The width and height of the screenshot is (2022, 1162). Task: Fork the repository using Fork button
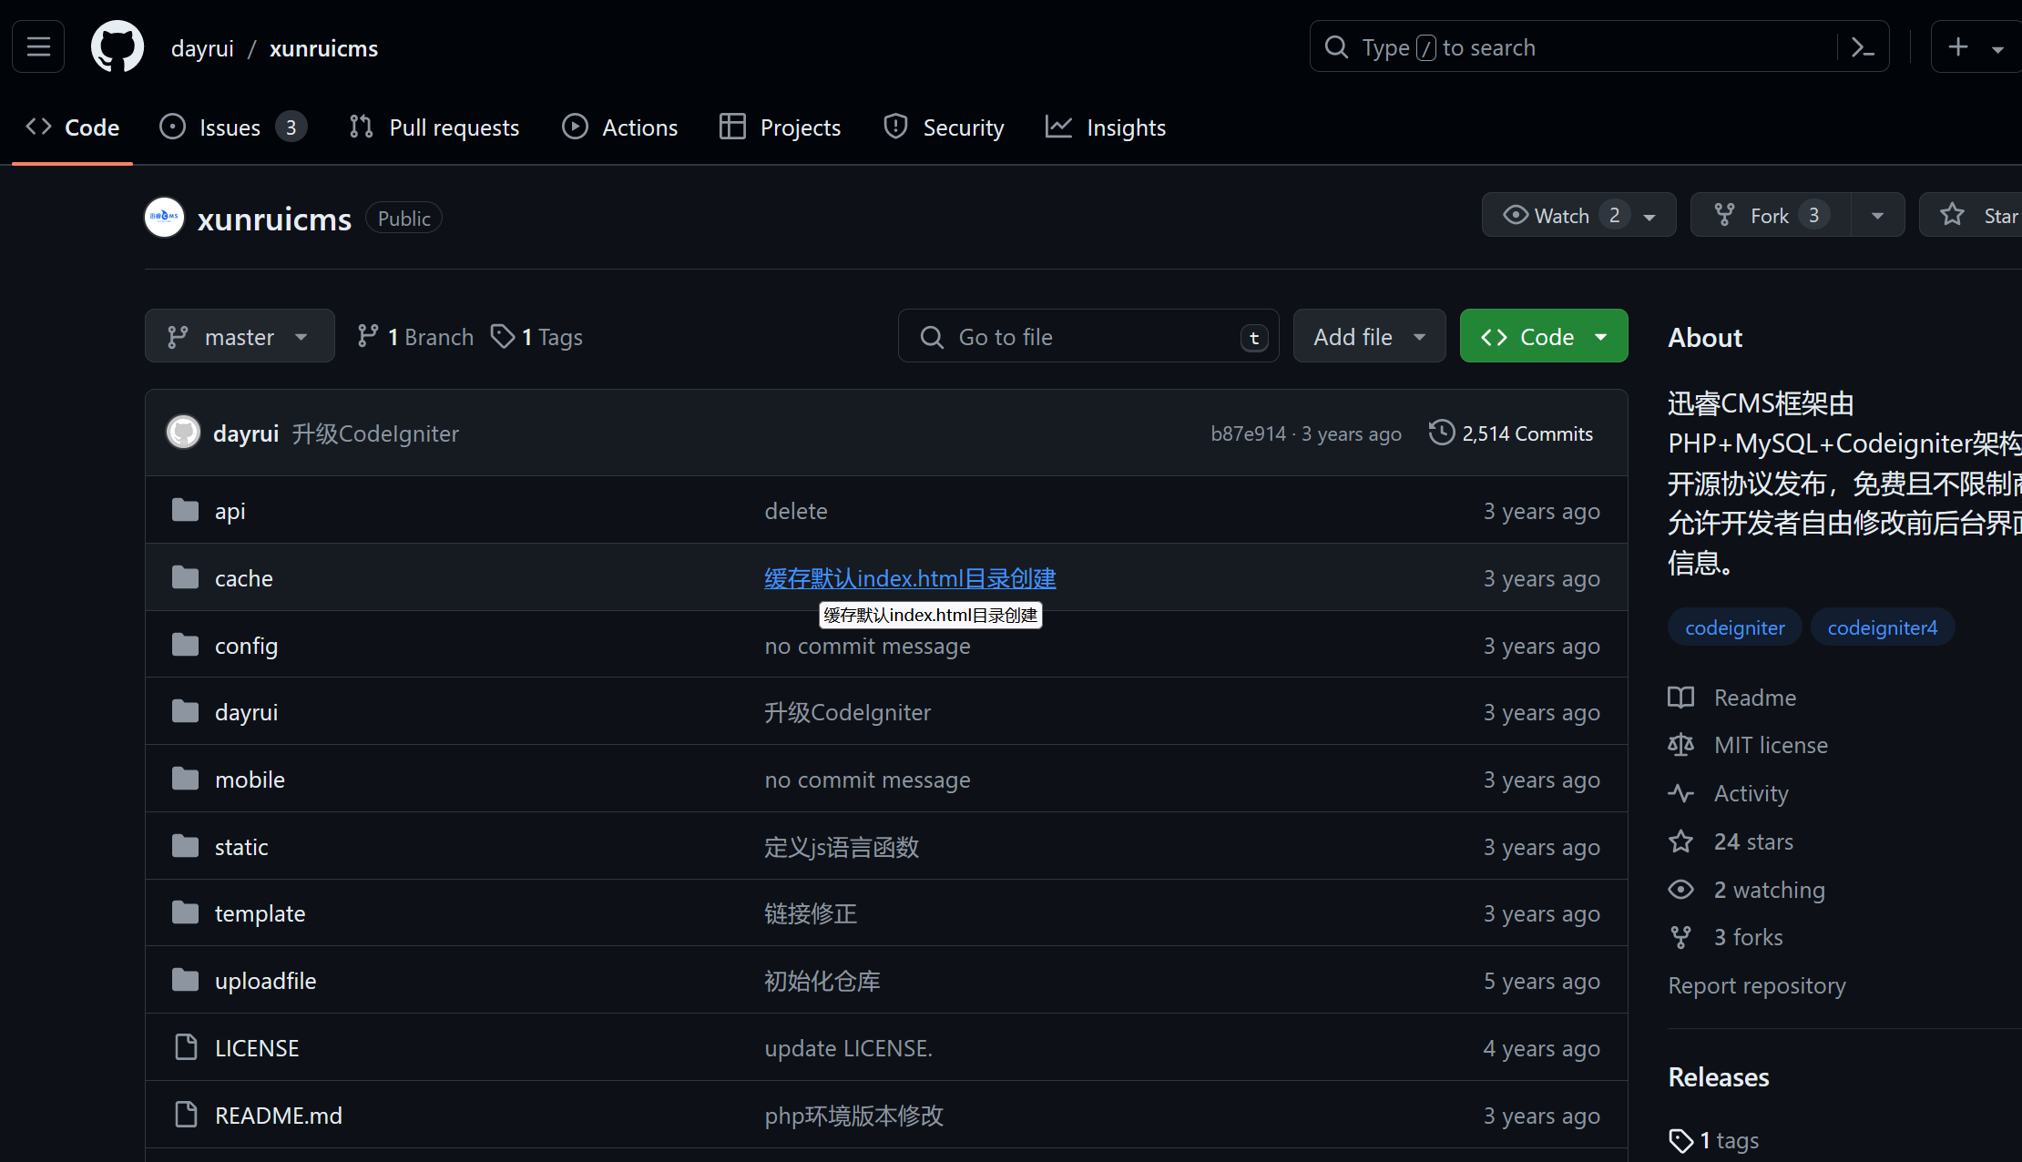click(1769, 216)
